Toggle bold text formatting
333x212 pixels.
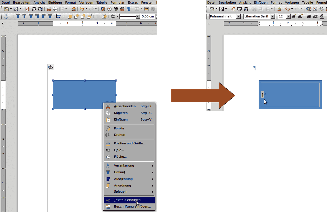pos(309,16)
